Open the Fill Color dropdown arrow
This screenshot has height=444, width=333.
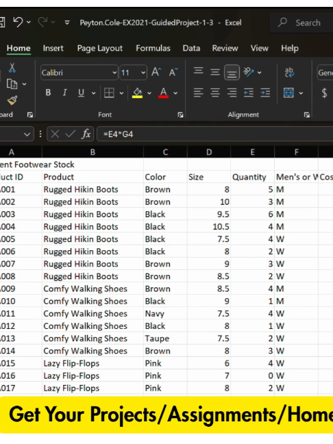(x=149, y=93)
